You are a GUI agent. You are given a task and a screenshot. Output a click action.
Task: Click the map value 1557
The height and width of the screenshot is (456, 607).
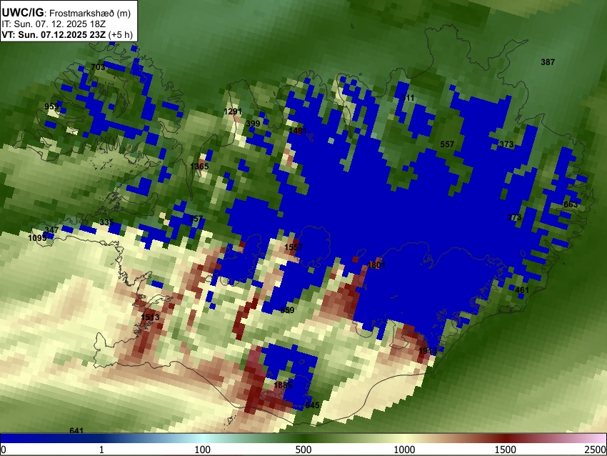294,247
